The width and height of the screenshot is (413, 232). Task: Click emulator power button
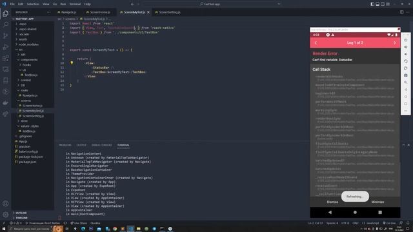click(406, 40)
